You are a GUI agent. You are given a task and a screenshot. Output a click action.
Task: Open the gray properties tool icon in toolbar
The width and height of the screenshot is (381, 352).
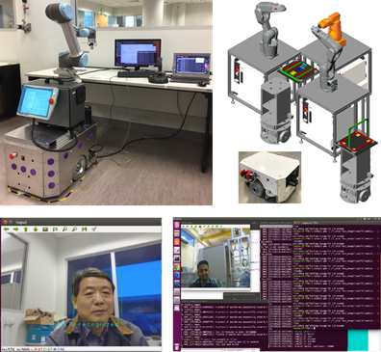tap(94, 230)
